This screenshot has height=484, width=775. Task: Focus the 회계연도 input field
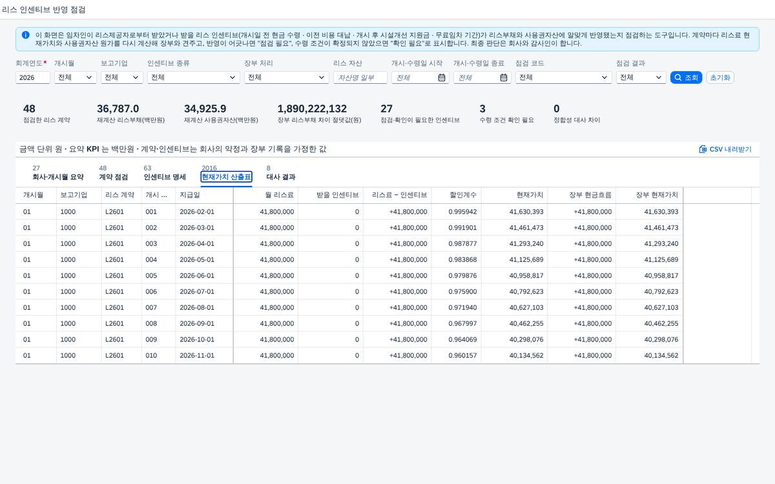click(x=33, y=77)
